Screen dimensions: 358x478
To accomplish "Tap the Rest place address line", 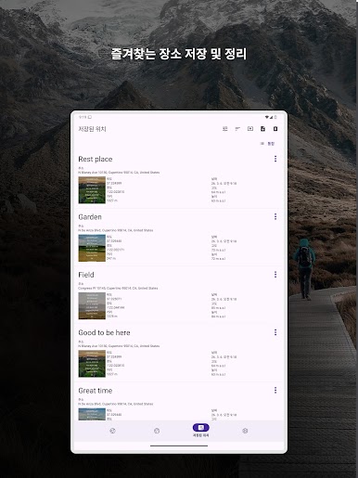I will (119, 173).
